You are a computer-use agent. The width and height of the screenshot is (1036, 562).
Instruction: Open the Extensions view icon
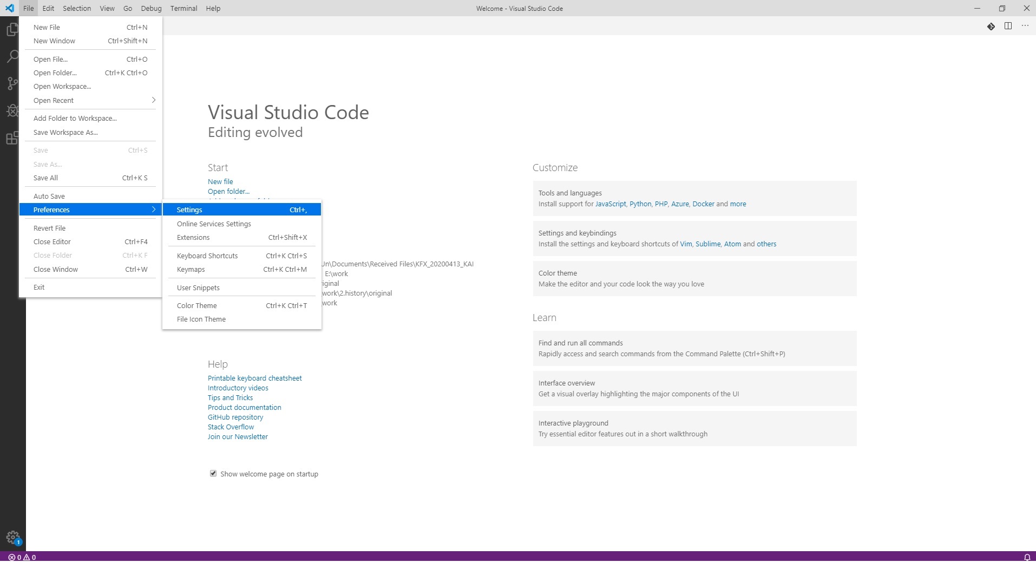pos(12,138)
